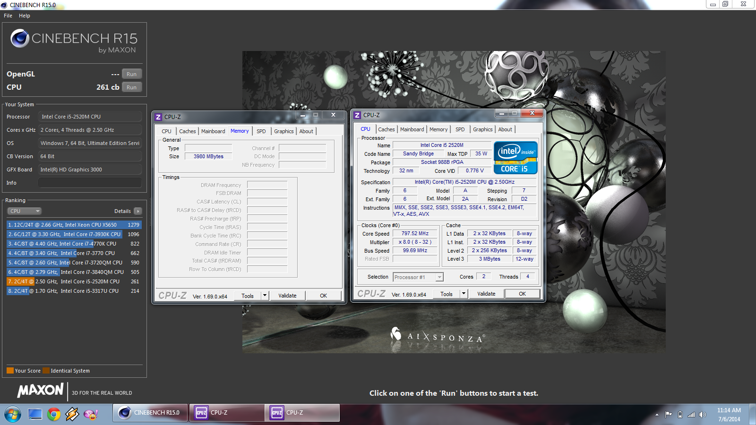The image size is (756, 425).
Task: Switch to the second CPU-Z taskbar button
Action: coord(302,412)
